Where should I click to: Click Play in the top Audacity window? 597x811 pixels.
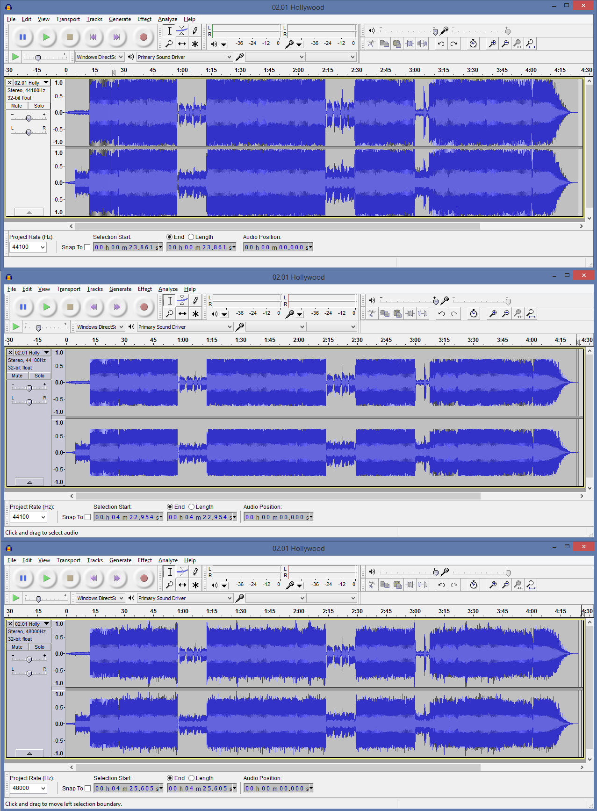(46, 37)
